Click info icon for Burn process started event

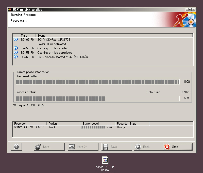[16, 57]
